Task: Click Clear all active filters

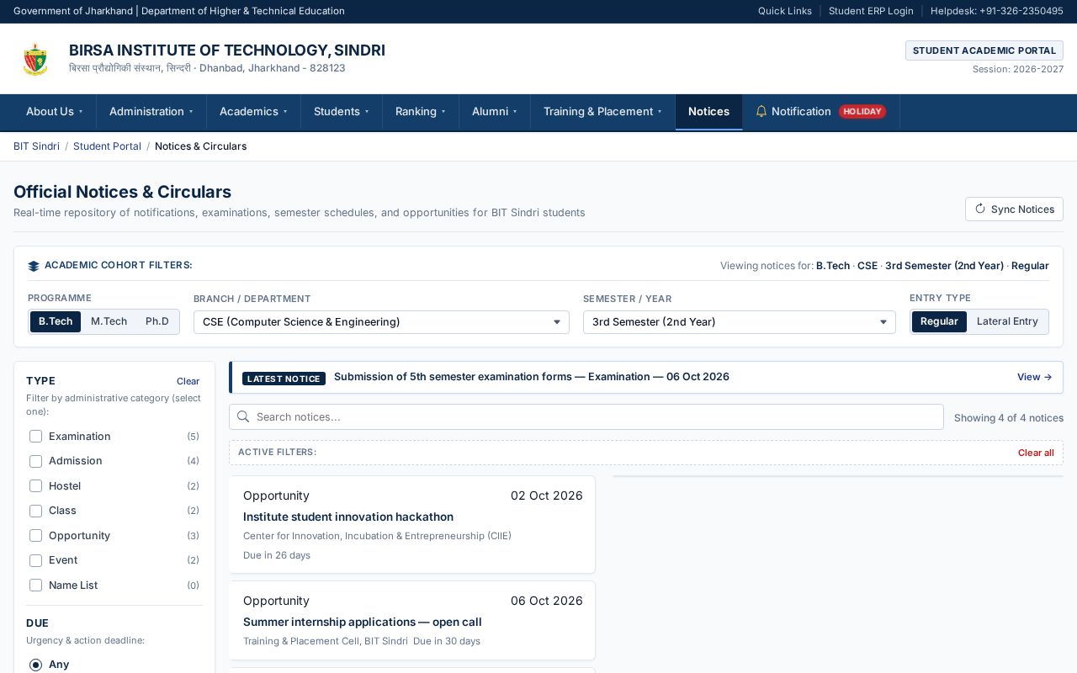Action: [1036, 453]
